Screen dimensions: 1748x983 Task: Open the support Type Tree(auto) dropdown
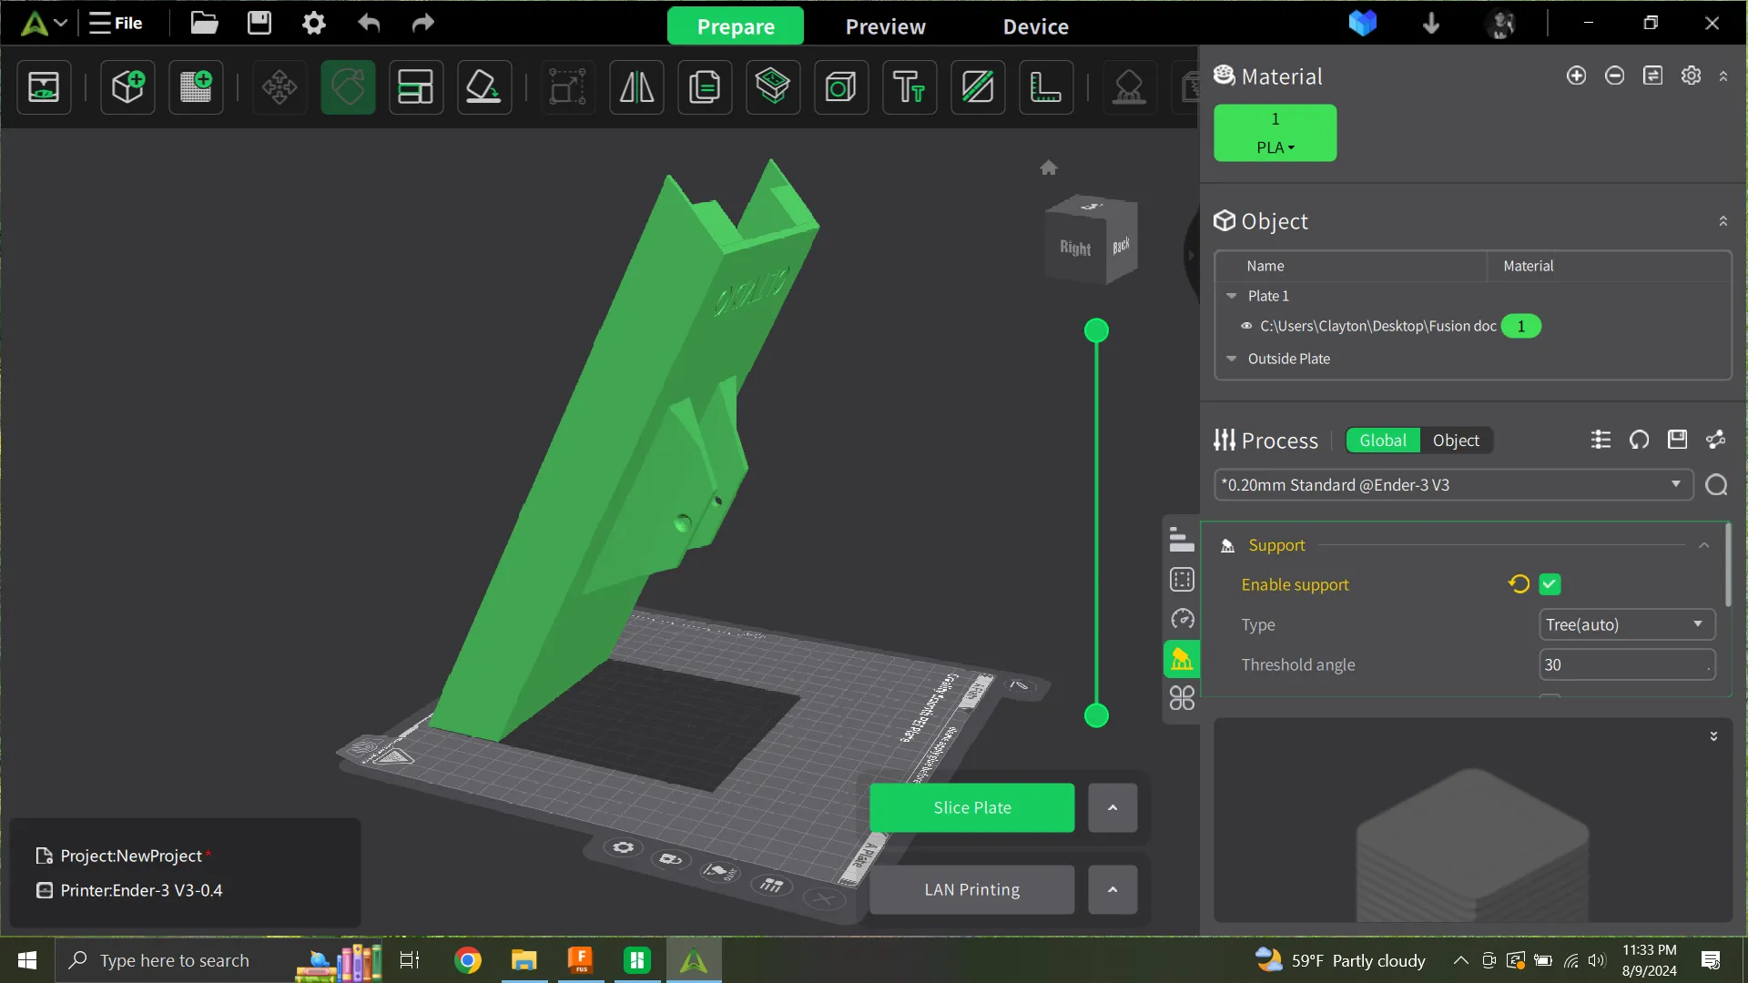1626,624
